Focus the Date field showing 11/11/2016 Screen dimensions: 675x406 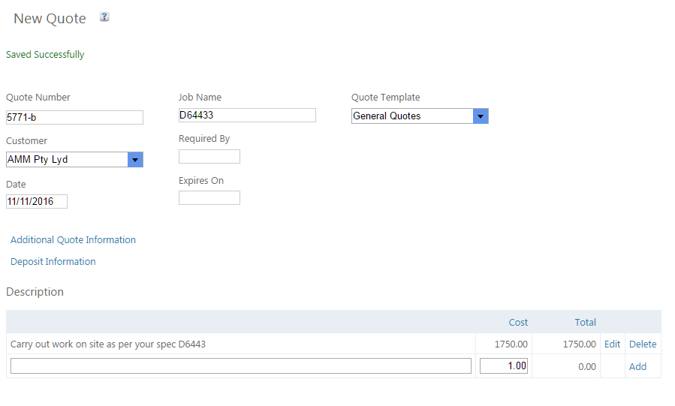(x=37, y=202)
